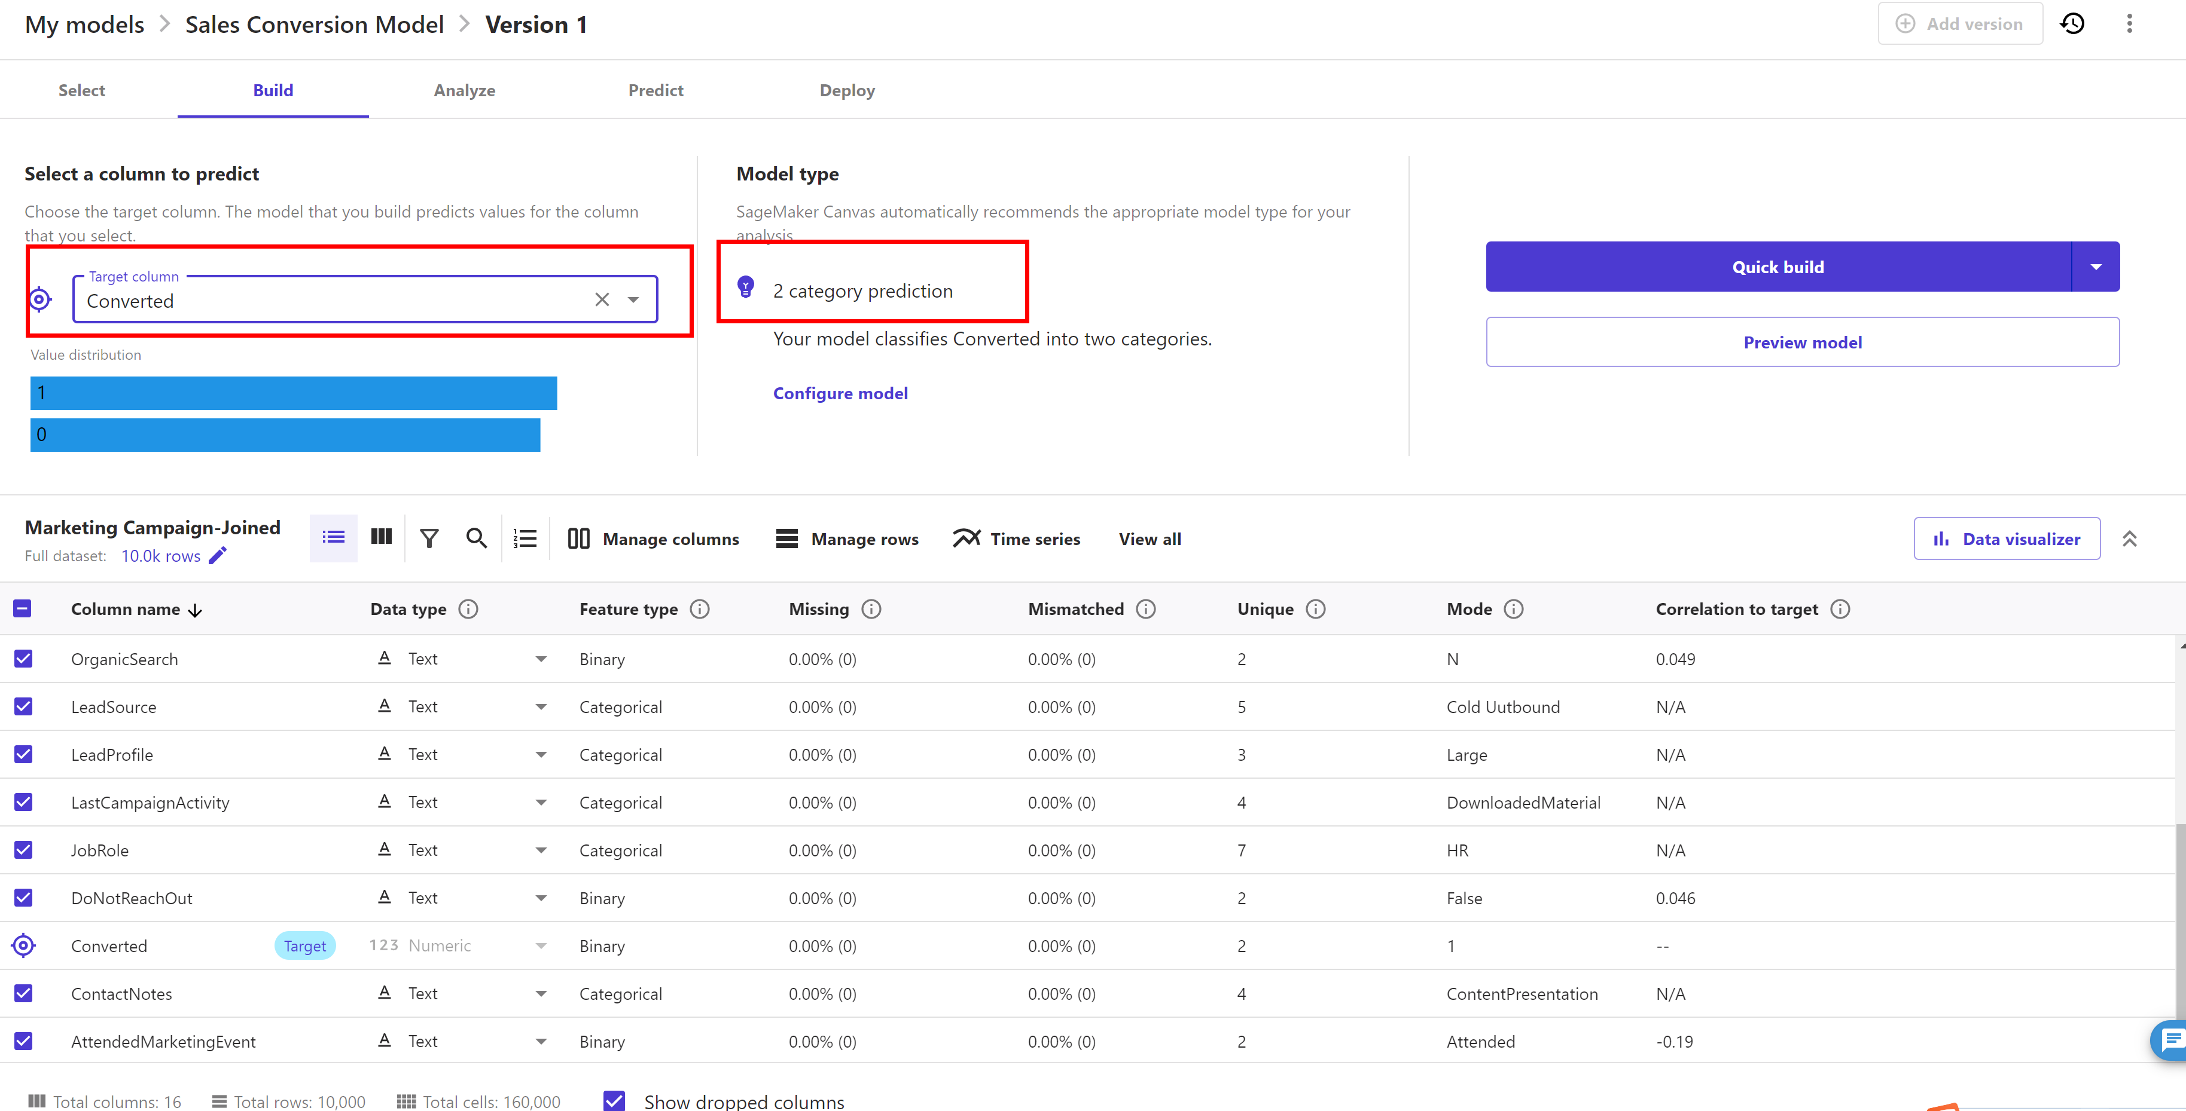Open the three-dot more options menu
Image resolution: width=2186 pixels, height=1111 pixels.
click(x=2129, y=24)
